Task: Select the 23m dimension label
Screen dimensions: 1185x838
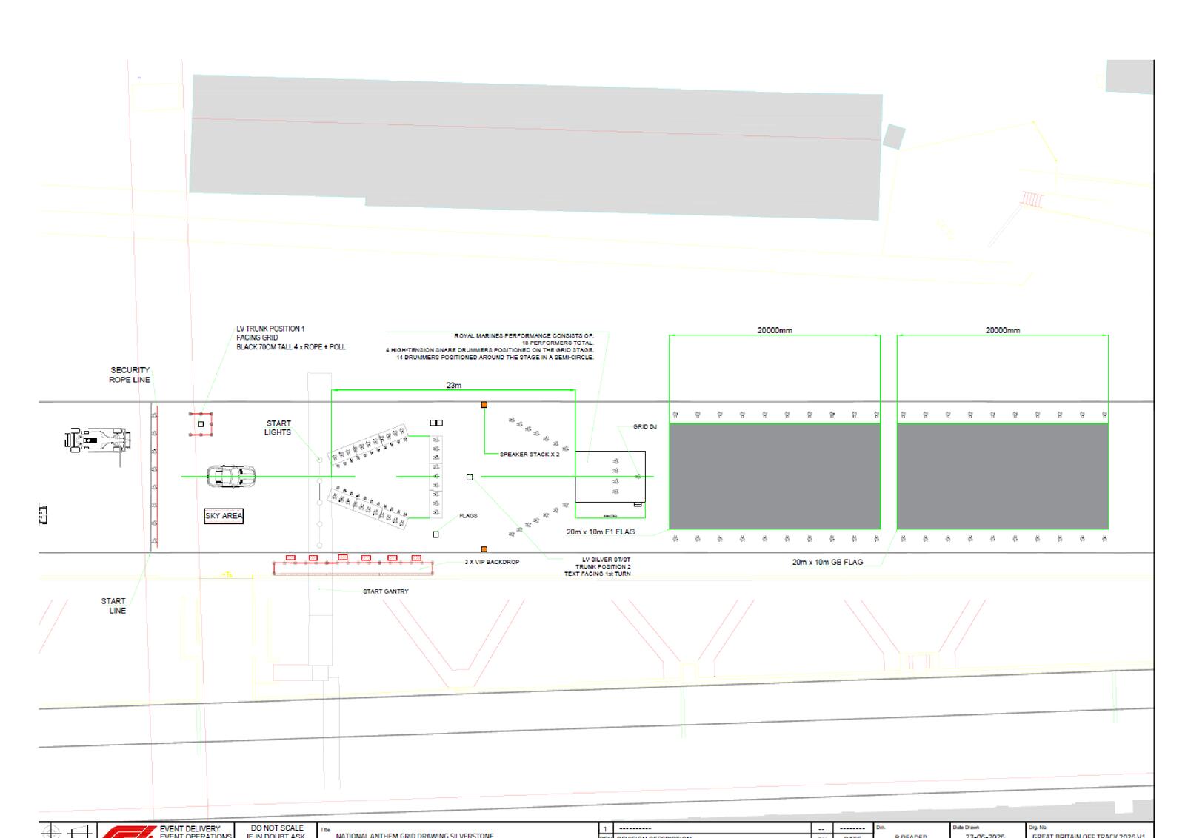Action: coord(453,386)
